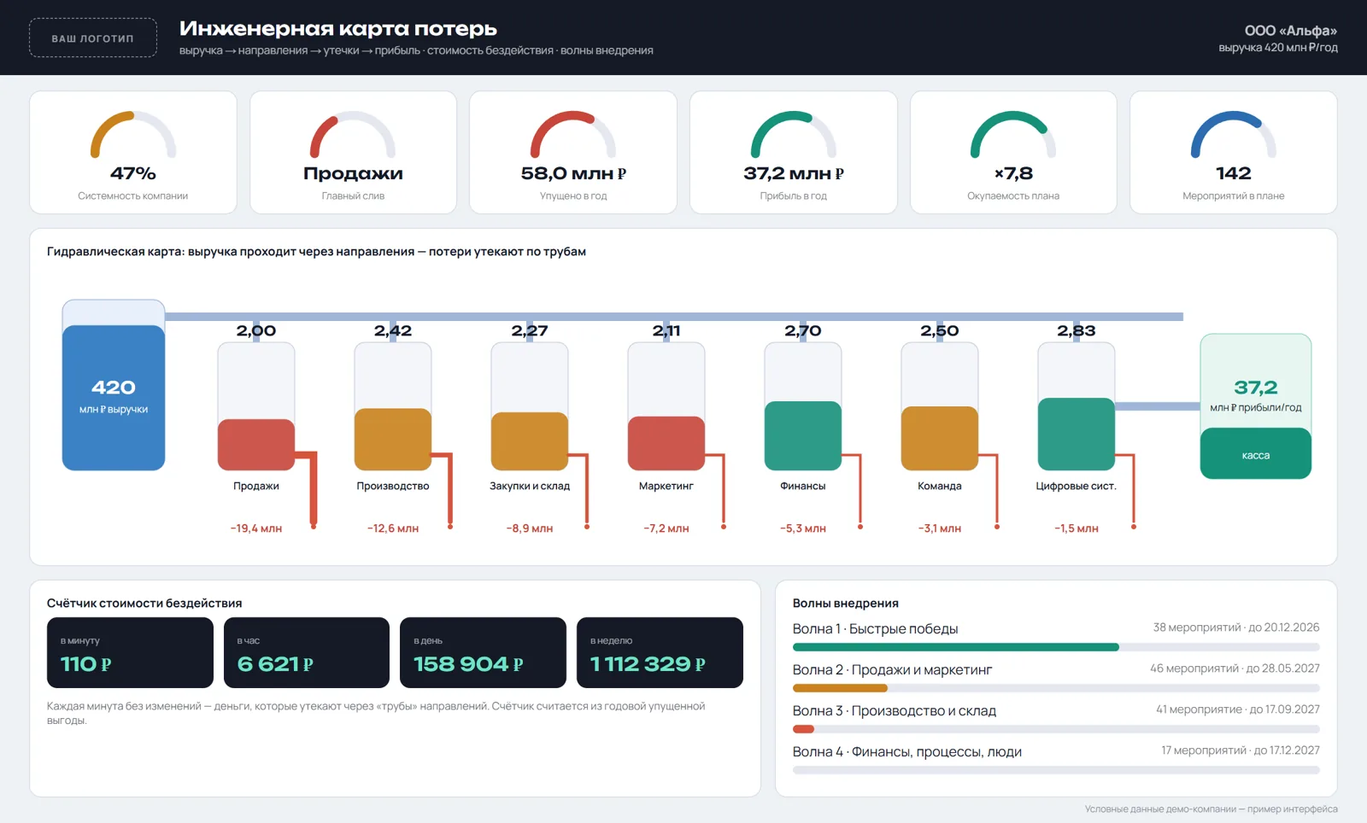The width and height of the screenshot is (1367, 823).
Task: Click «Волна 4 · Финансы, процессы, люди»
Action: point(907,752)
